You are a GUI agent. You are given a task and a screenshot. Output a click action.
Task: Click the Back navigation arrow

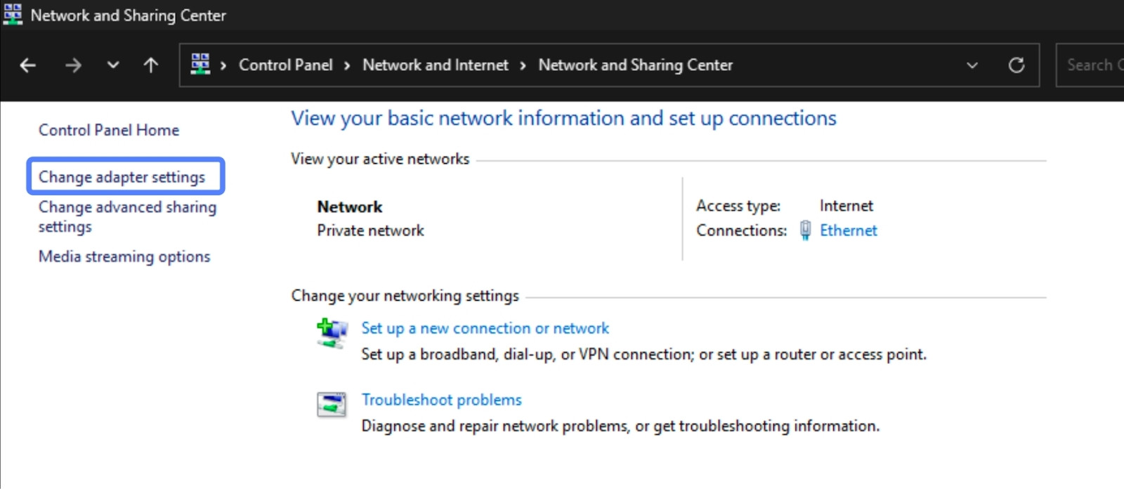28,65
